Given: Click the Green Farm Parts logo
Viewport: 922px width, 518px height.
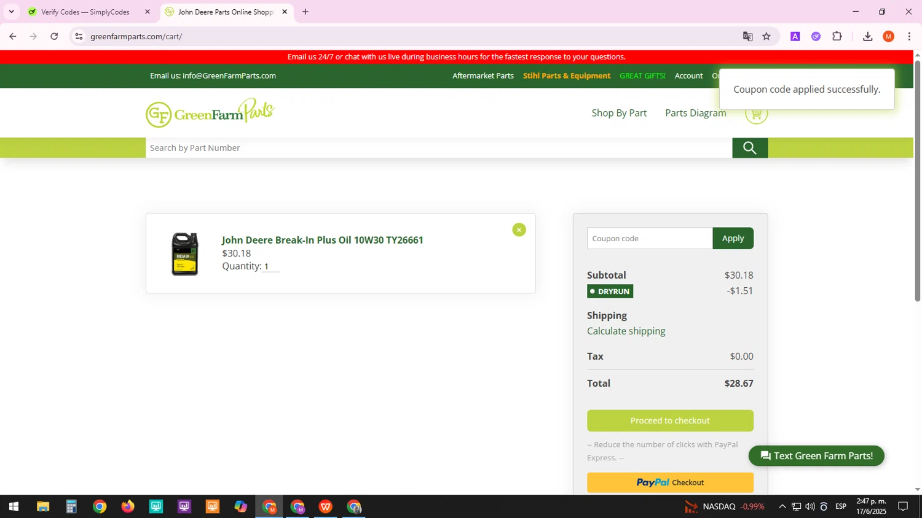Looking at the screenshot, I should coord(210,113).
